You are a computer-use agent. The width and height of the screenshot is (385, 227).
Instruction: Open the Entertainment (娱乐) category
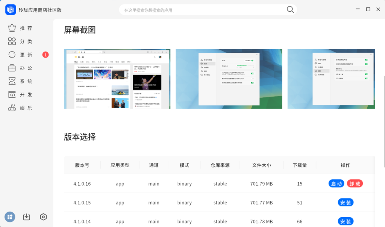(x=21, y=108)
